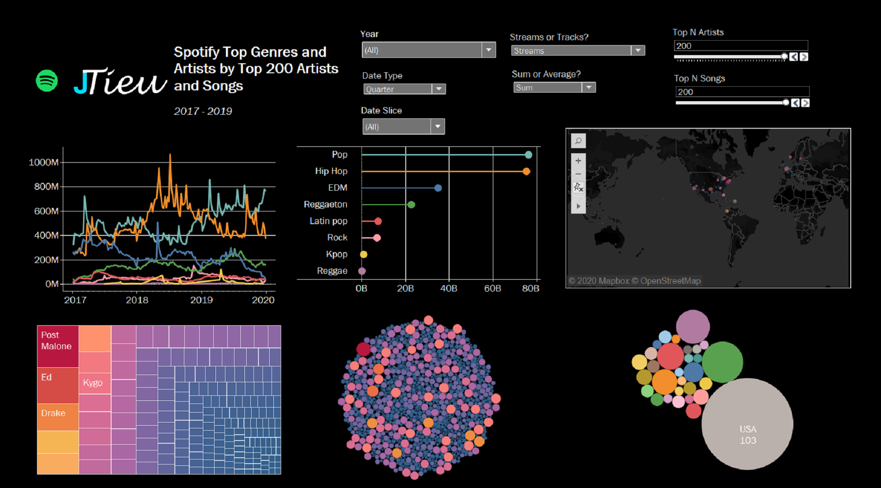The height and width of the screenshot is (488, 881).
Task: Click the dashboard title text
Action: click(x=256, y=69)
